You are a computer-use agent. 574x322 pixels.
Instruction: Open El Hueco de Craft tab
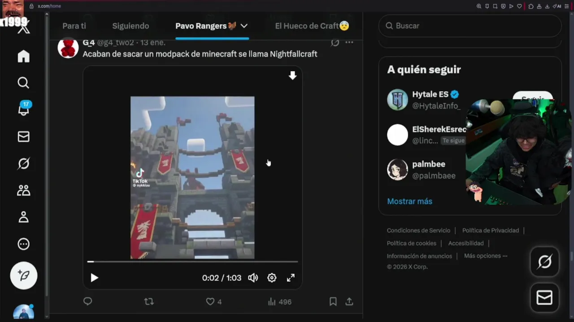(312, 26)
